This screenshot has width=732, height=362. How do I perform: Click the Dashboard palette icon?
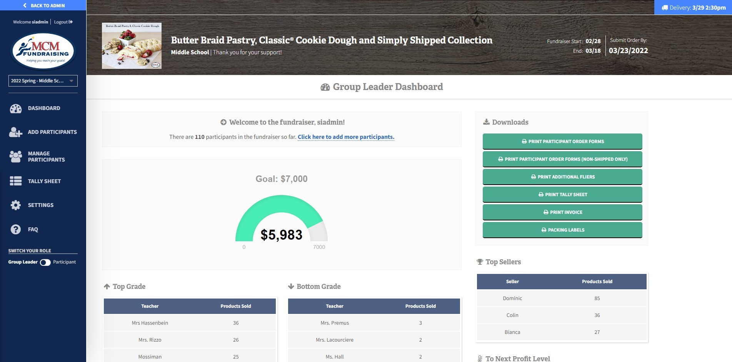pyautogui.click(x=16, y=108)
